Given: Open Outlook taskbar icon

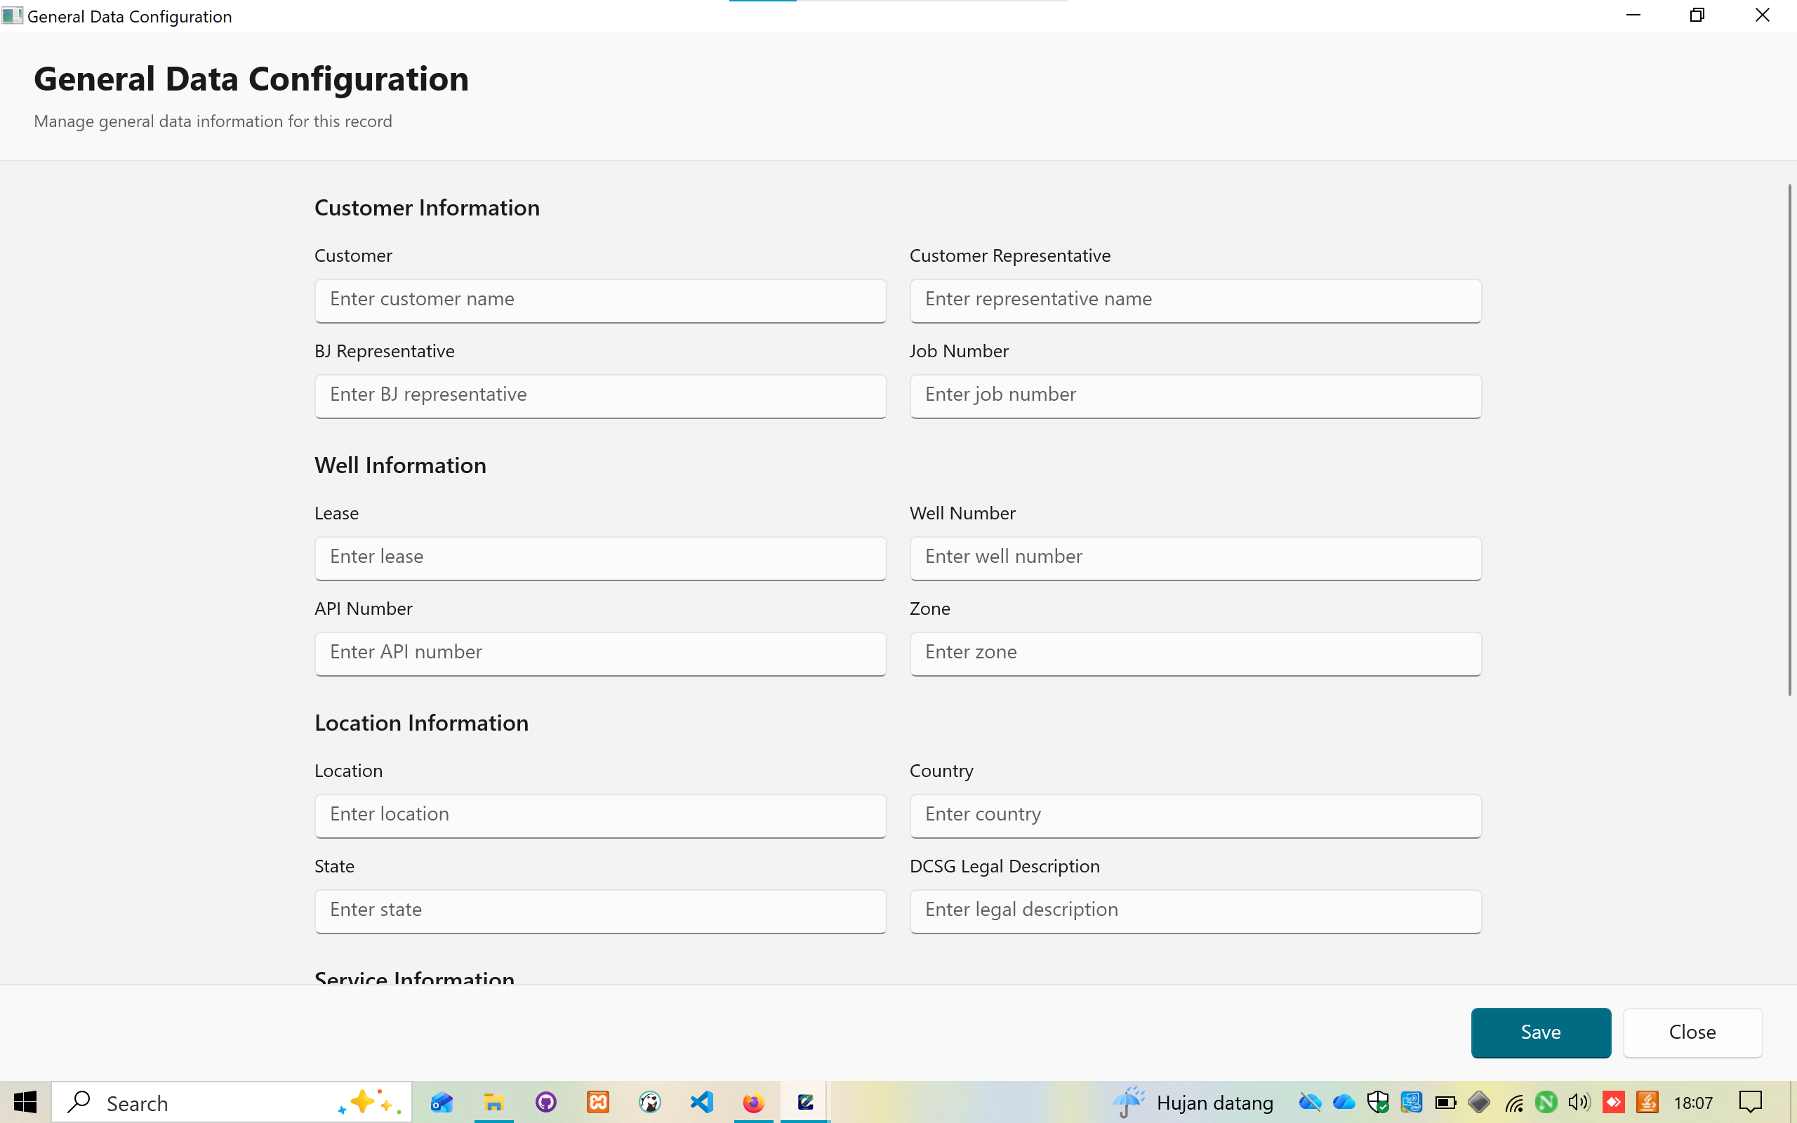Looking at the screenshot, I should [x=441, y=1102].
